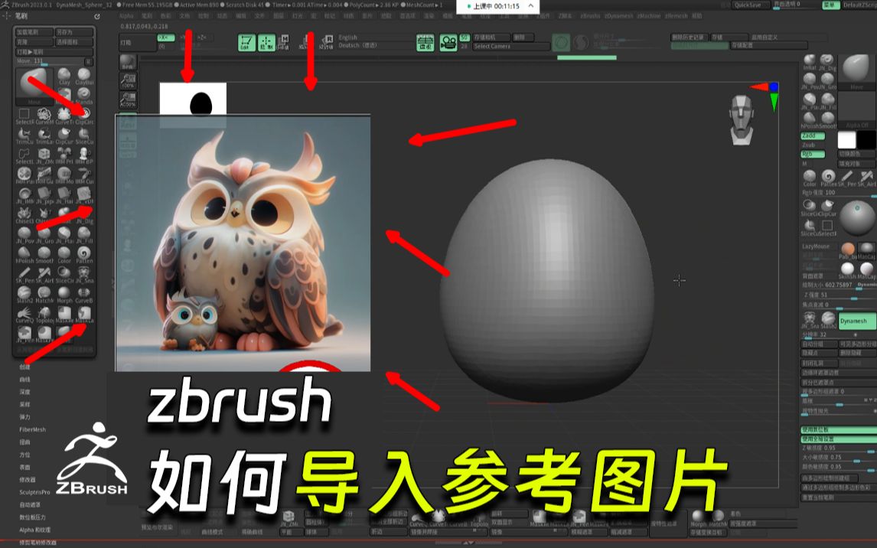
Task: Select the Clay brush icon
Action: click(x=64, y=75)
